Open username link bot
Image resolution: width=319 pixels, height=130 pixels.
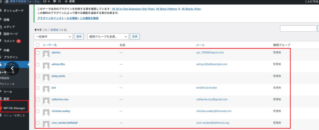(x=54, y=88)
